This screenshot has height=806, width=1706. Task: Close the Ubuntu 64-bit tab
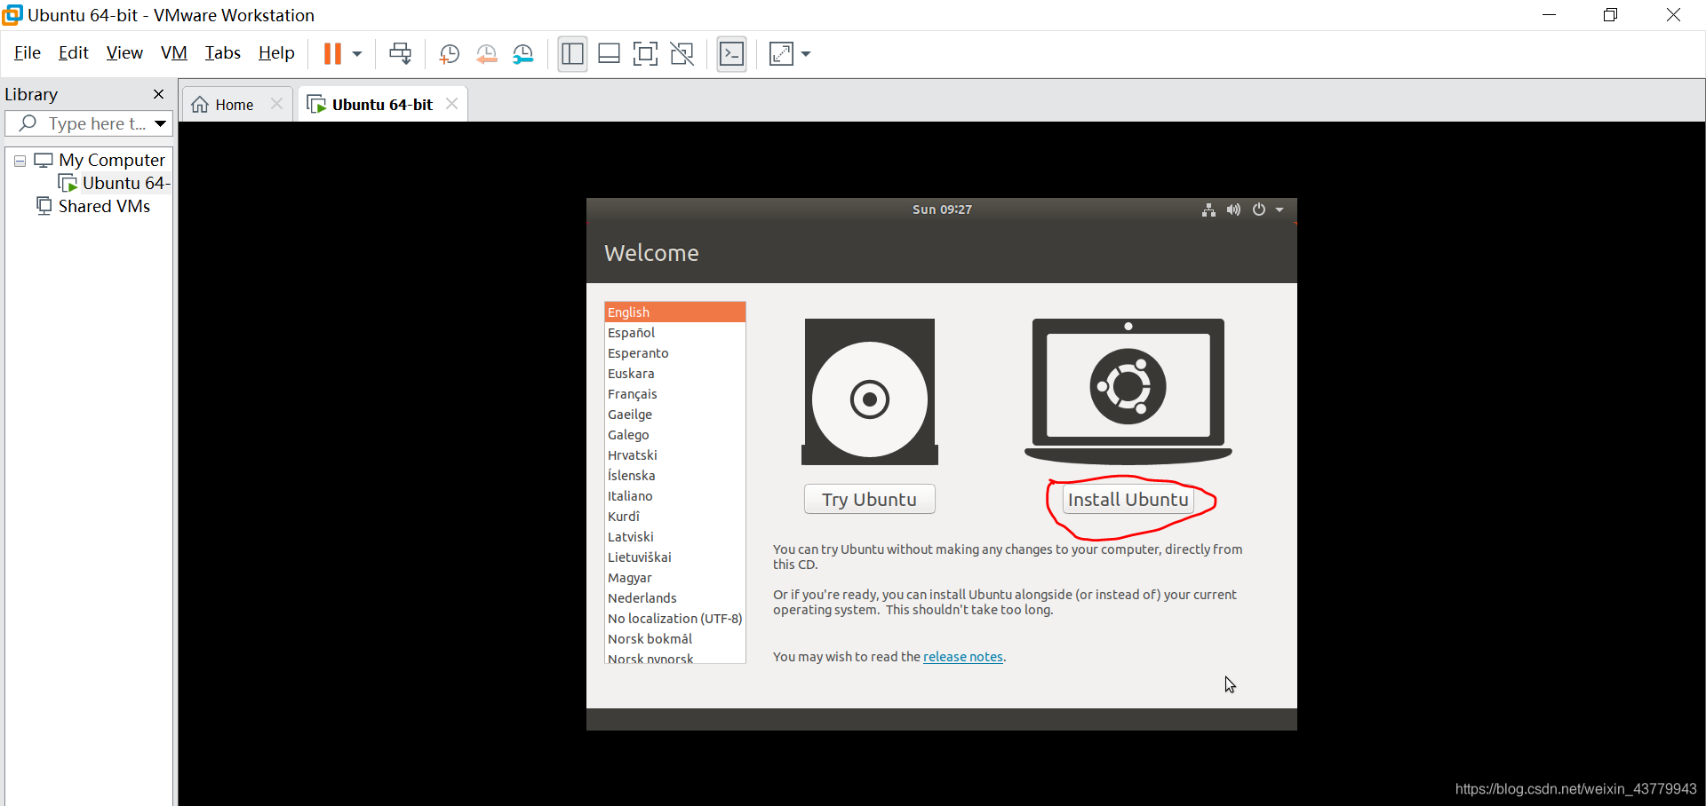point(451,104)
